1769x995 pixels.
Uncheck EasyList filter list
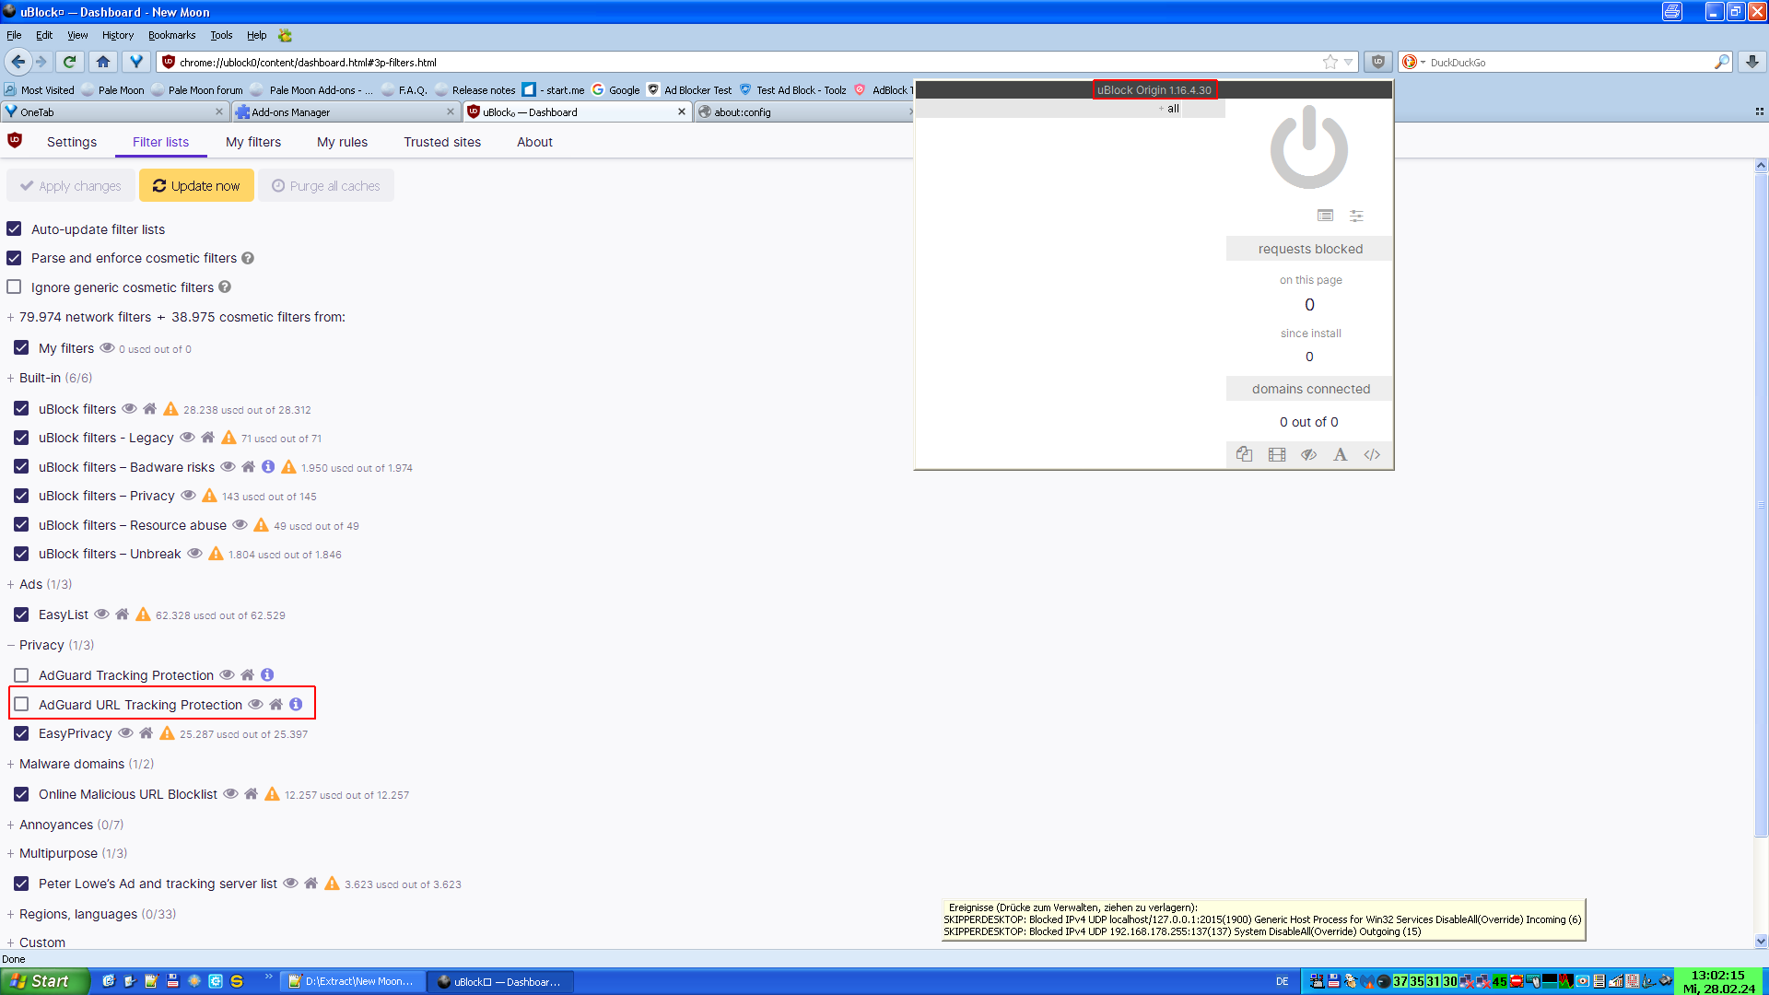click(x=21, y=615)
